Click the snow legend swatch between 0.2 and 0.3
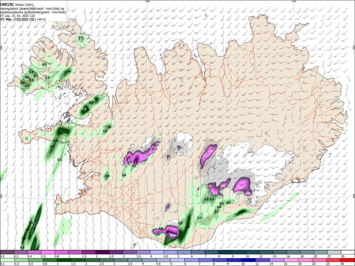355x266 pixels. [x=7, y=252]
